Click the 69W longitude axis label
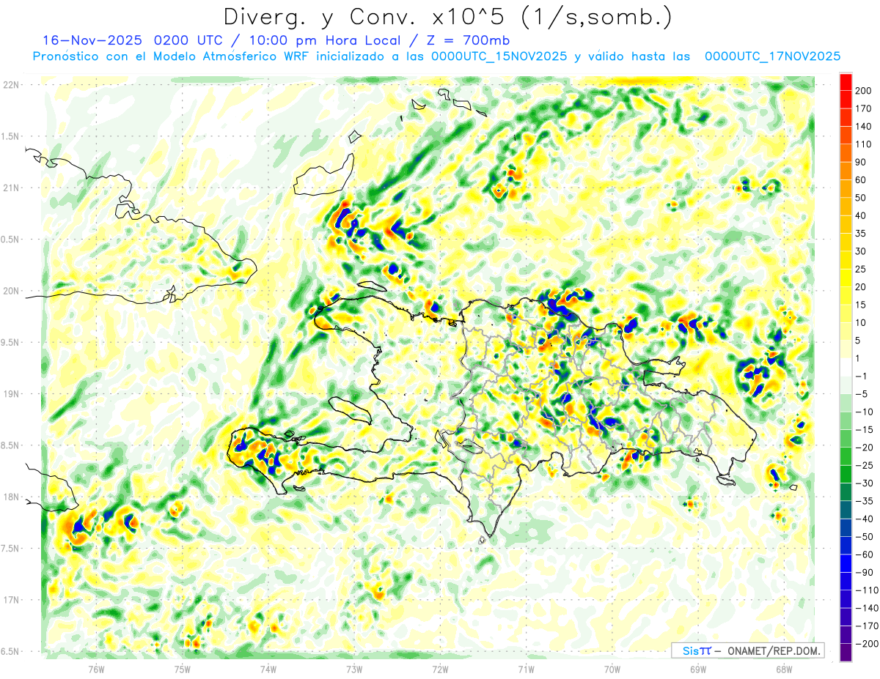The width and height of the screenshot is (880, 679). (698, 669)
